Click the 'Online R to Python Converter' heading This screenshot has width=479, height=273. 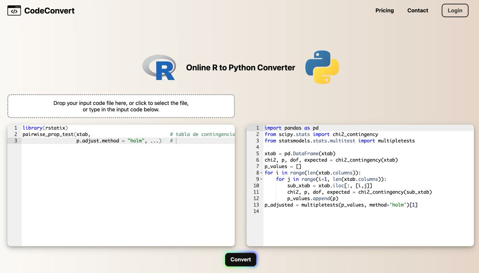coord(241,68)
